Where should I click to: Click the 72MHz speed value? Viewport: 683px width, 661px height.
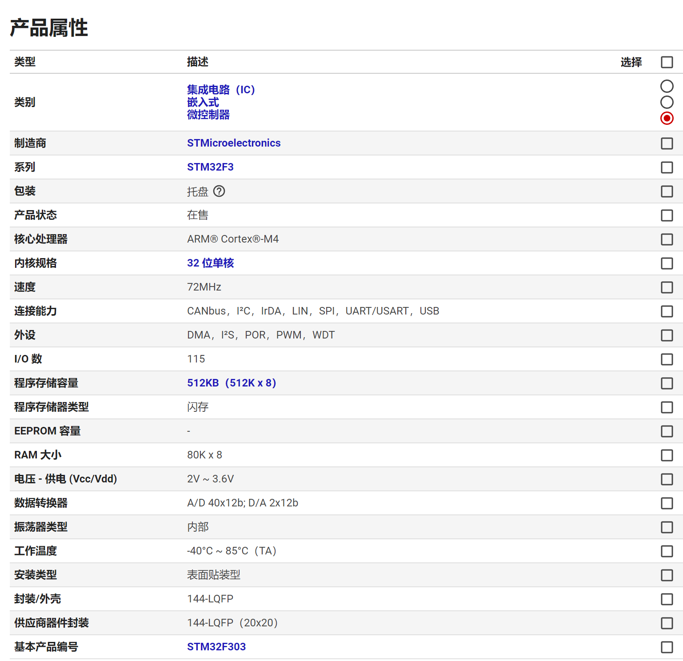(x=204, y=287)
